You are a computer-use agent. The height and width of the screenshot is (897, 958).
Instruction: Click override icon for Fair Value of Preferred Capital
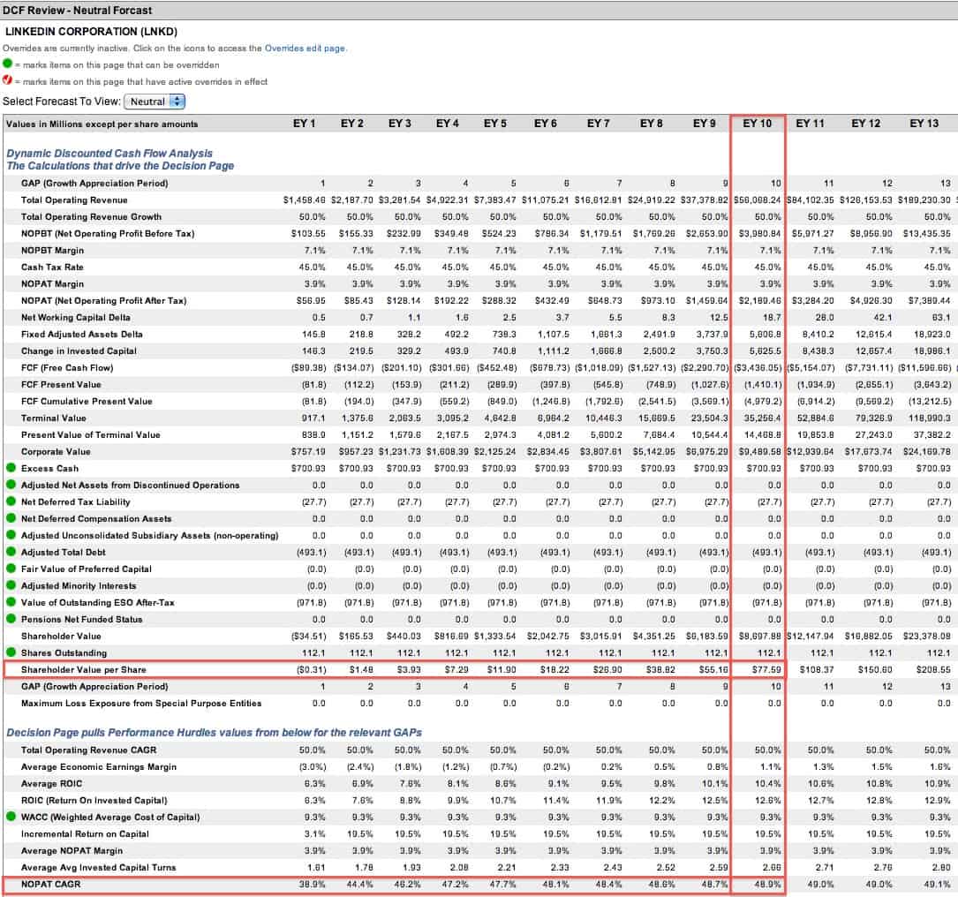[11, 569]
